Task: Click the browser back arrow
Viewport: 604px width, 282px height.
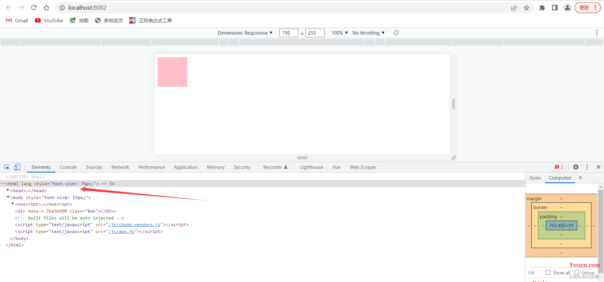Action: 8,8
